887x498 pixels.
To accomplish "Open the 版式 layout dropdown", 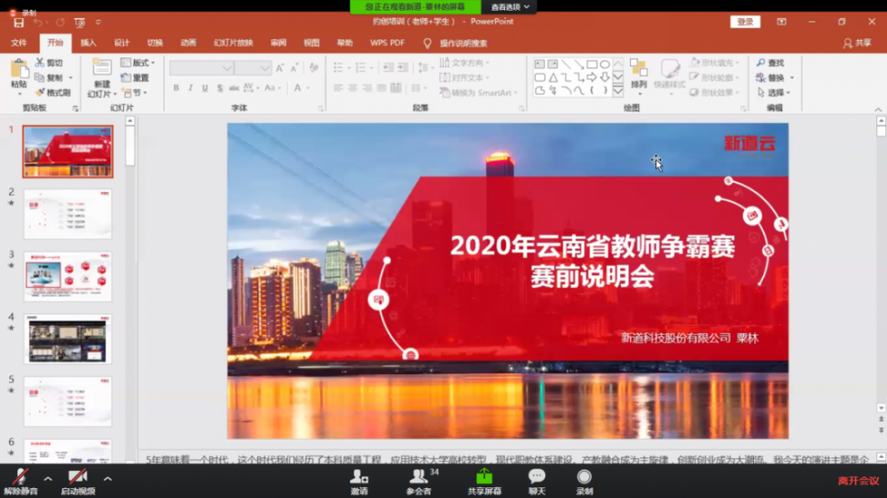I will point(141,63).
